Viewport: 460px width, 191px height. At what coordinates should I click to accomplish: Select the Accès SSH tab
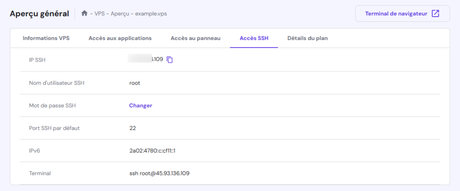point(254,38)
